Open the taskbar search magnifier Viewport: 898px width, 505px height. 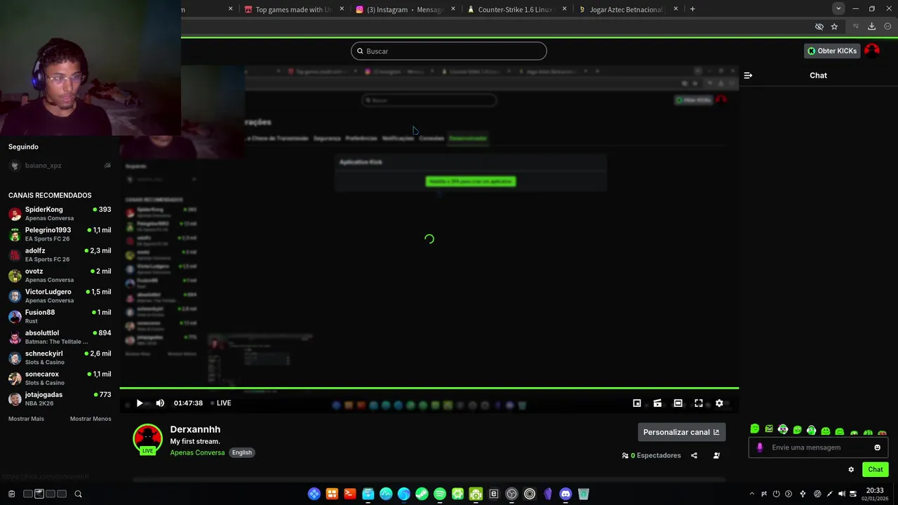tap(78, 494)
